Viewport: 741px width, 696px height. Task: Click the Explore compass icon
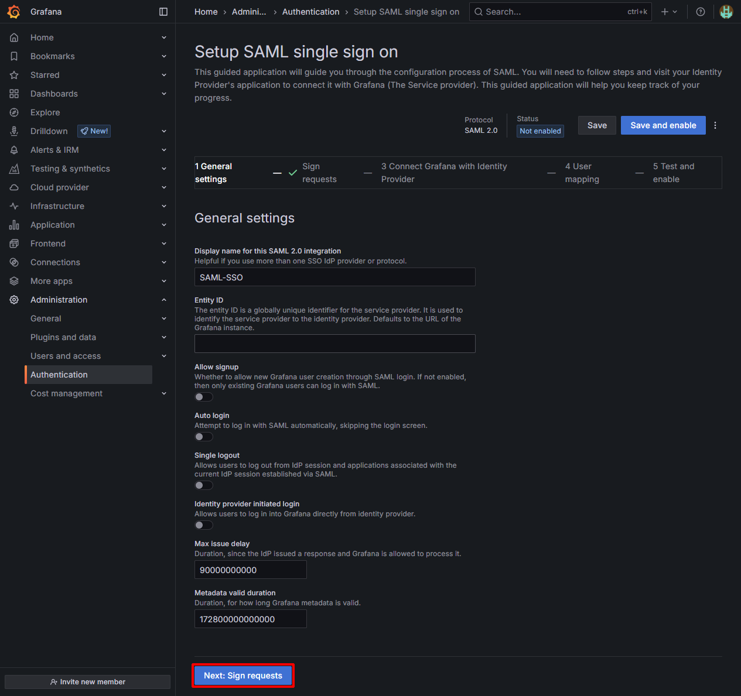pos(14,112)
